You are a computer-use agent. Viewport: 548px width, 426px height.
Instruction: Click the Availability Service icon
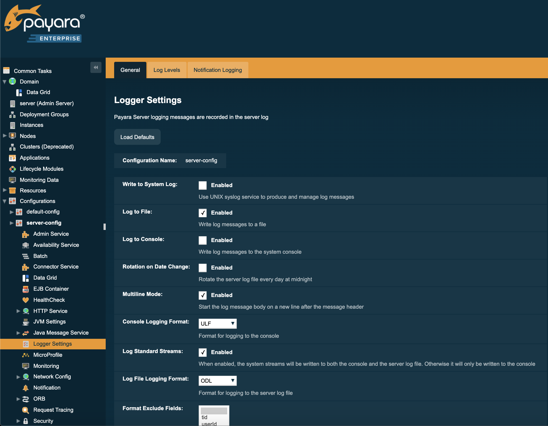pos(26,245)
